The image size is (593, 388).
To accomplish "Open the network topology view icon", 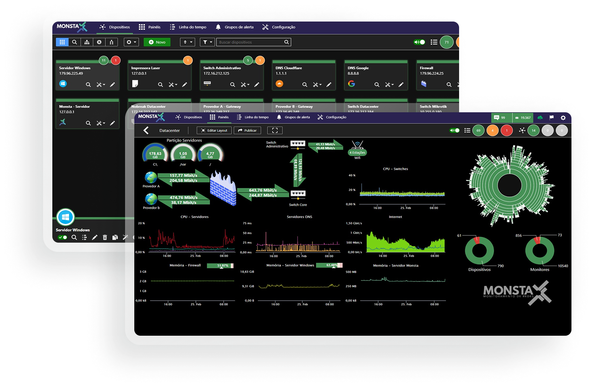I will tap(87, 42).
